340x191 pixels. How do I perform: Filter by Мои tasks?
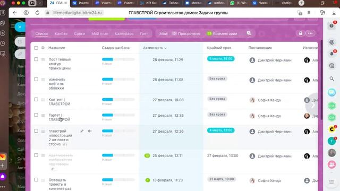pos(164,33)
